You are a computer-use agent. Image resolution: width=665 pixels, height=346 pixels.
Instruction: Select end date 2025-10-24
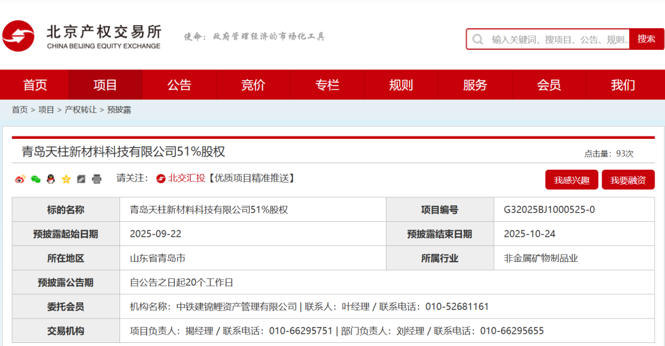(x=530, y=234)
